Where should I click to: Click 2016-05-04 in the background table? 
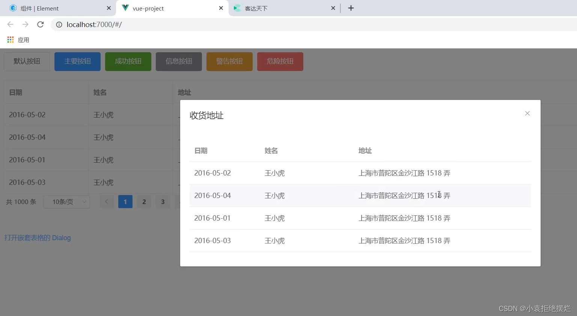point(27,138)
